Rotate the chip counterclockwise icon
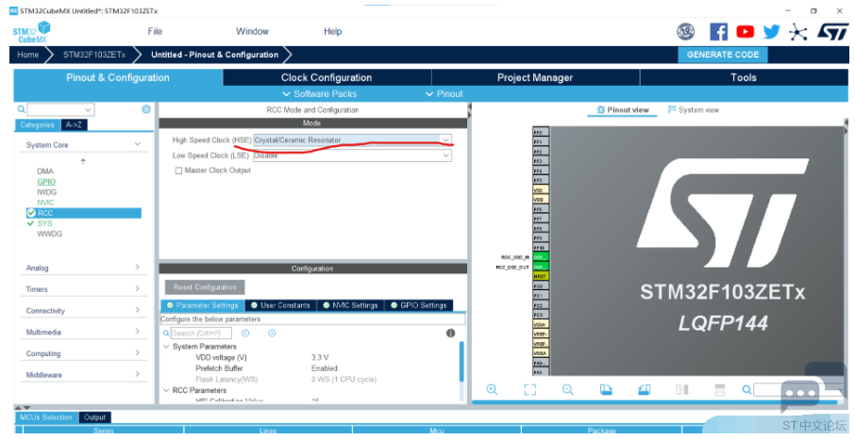The width and height of the screenshot is (855, 440). pos(644,389)
